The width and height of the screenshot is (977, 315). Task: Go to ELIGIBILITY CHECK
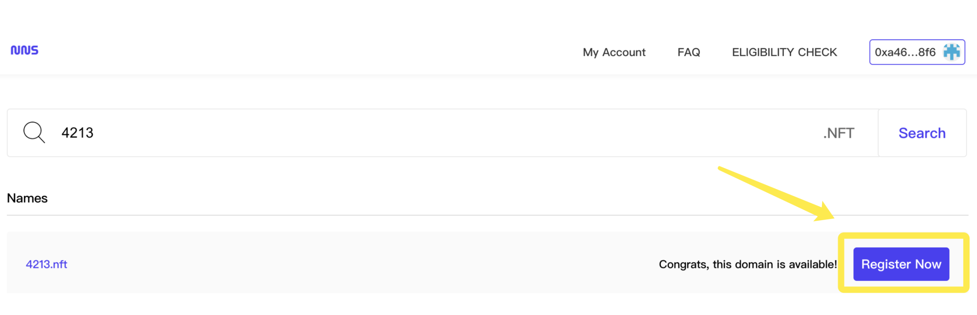pyautogui.click(x=784, y=52)
